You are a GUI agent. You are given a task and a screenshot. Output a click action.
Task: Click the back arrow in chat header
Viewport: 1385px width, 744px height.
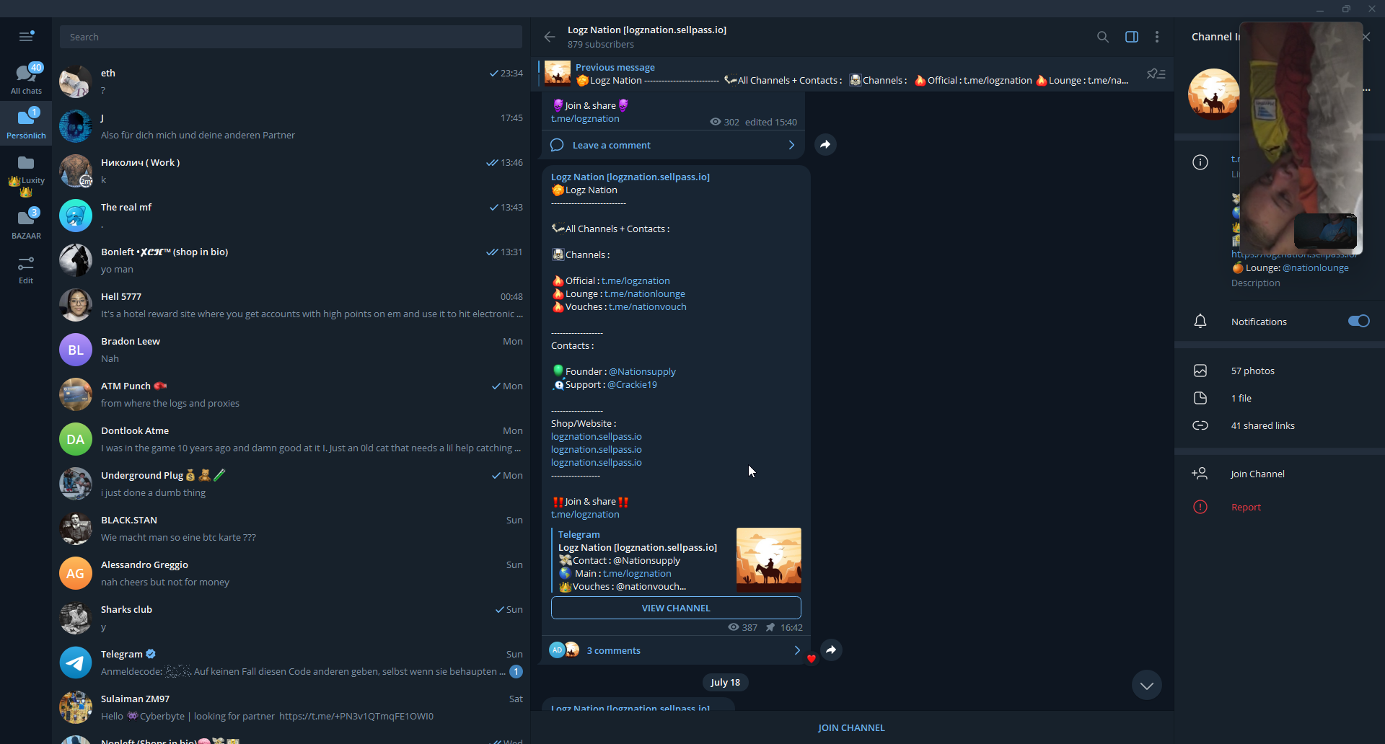pyautogui.click(x=550, y=37)
